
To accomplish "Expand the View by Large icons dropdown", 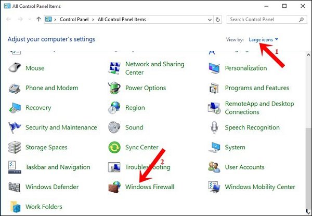I will (x=264, y=39).
